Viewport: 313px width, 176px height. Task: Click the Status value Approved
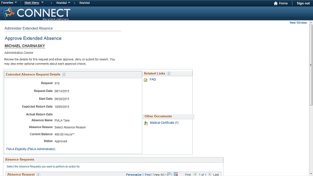coord(61,141)
